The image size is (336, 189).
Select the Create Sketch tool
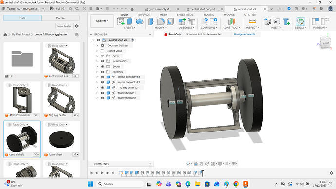pos(121,21)
